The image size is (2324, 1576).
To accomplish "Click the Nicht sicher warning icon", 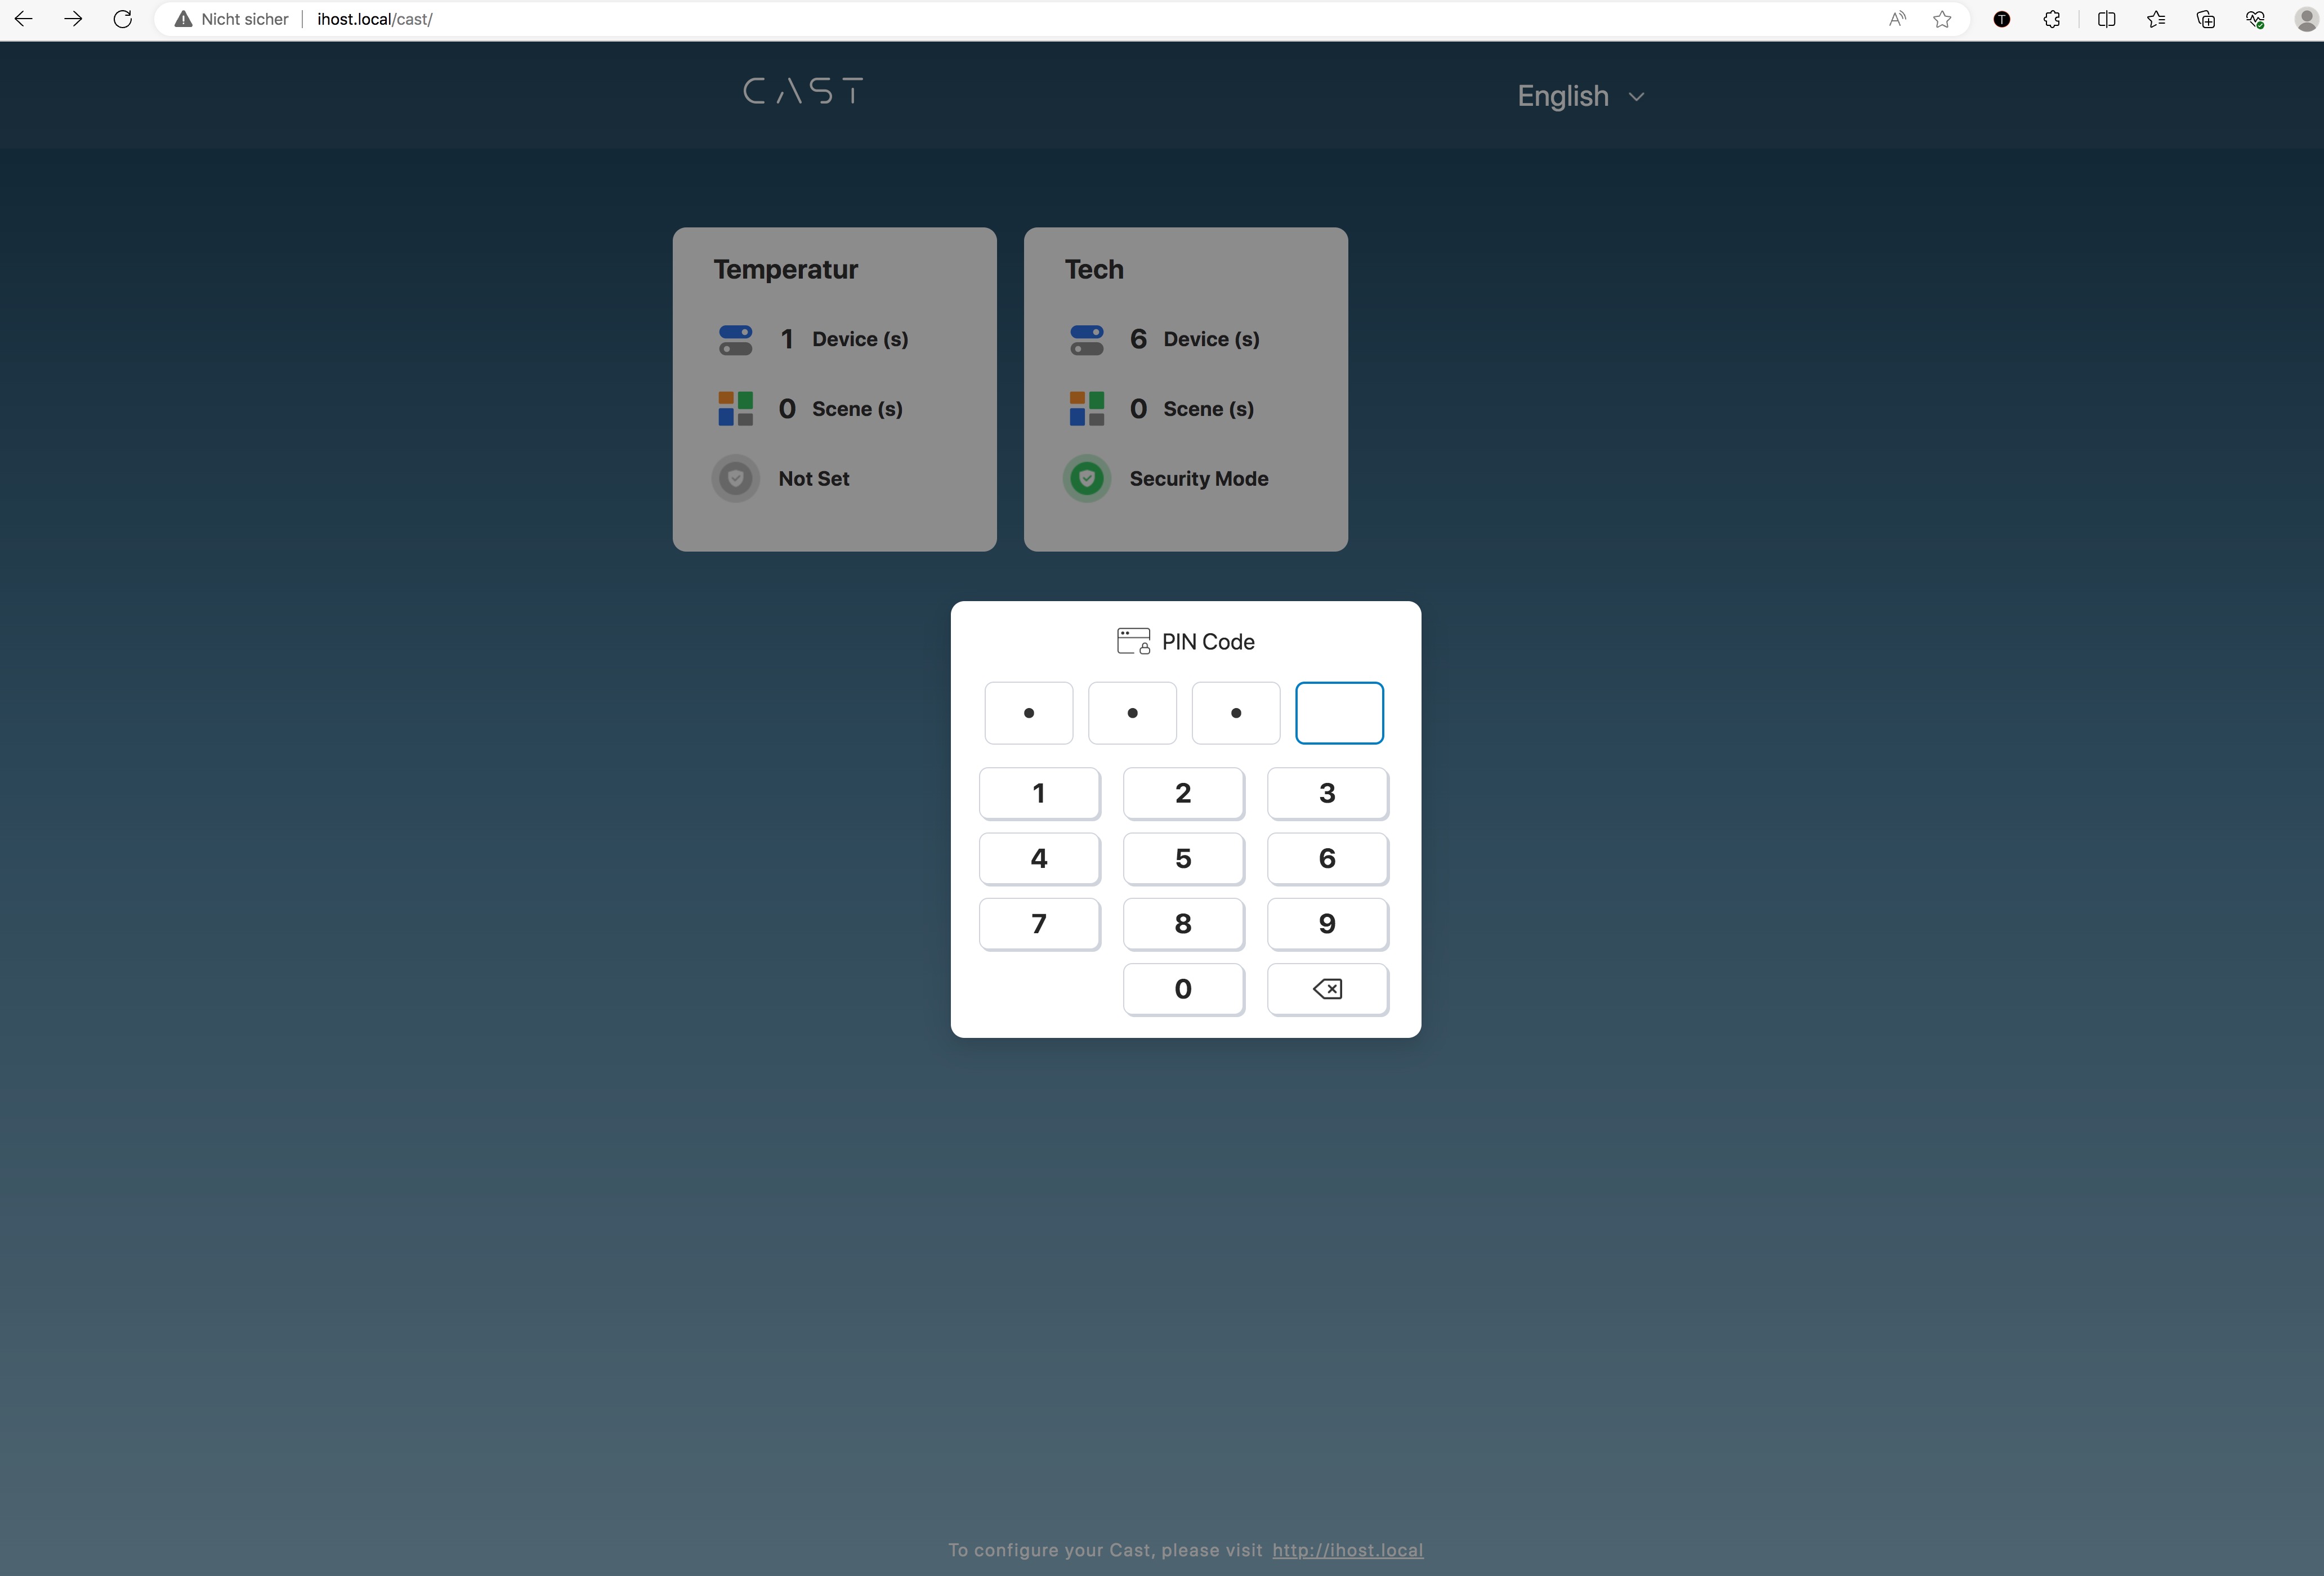I will 183,19.
